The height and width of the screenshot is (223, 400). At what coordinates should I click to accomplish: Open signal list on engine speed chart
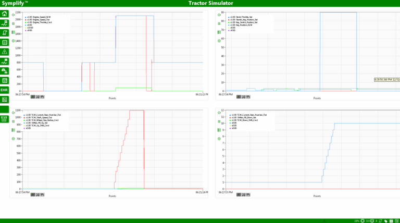[13, 32]
